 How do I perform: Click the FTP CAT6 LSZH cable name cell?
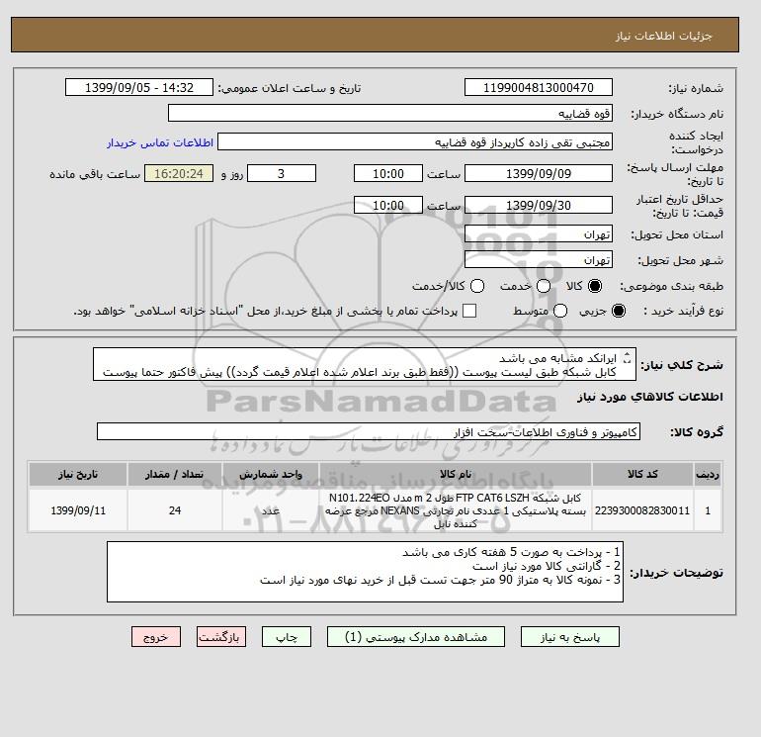pos(456,510)
